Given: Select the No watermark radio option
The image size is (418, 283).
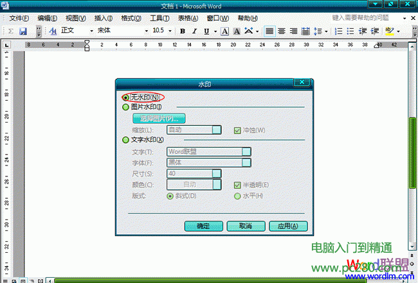Looking at the screenshot, I should pyautogui.click(x=125, y=98).
